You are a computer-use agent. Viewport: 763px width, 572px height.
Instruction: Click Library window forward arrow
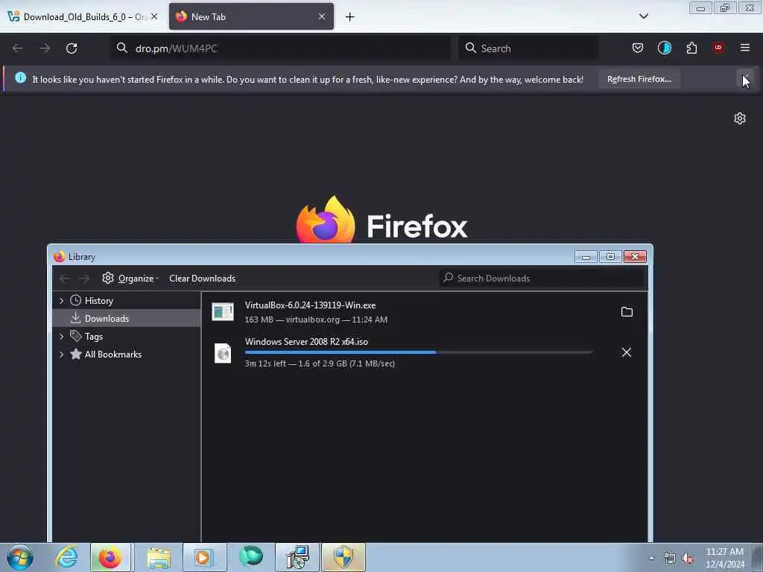click(84, 279)
